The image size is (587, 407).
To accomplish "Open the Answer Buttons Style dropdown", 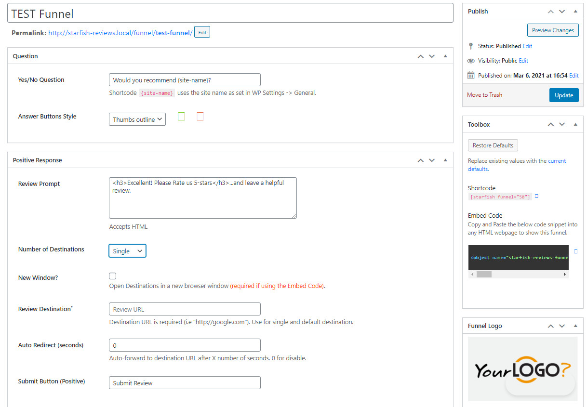I will click(x=137, y=119).
